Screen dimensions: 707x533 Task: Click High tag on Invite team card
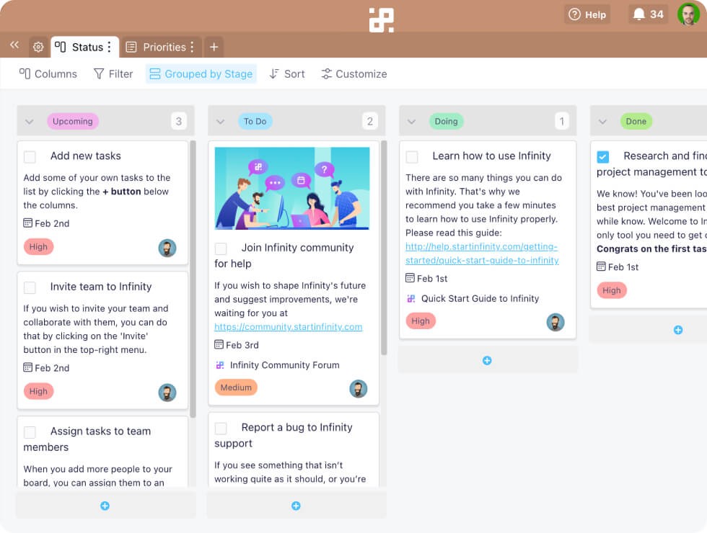(38, 391)
